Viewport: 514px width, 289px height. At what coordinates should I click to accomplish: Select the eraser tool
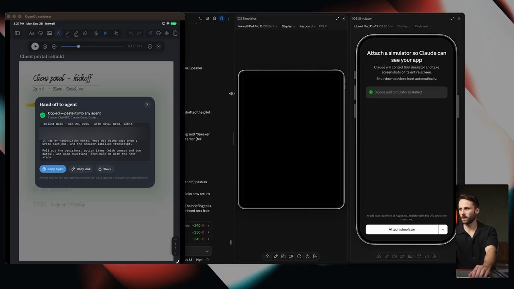pyautogui.click(x=85, y=33)
